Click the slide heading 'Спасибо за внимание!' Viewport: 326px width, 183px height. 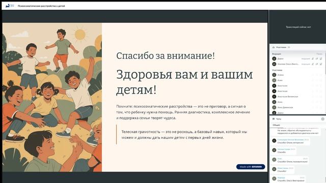166,56
